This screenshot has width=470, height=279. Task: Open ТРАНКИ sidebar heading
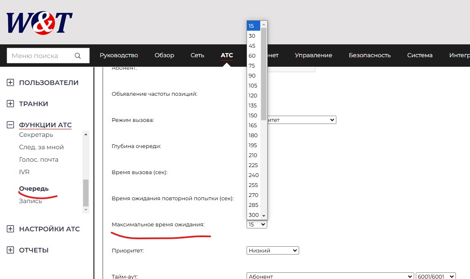[x=34, y=104]
